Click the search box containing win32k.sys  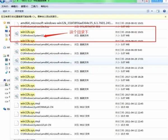click(x=158, y=1)
